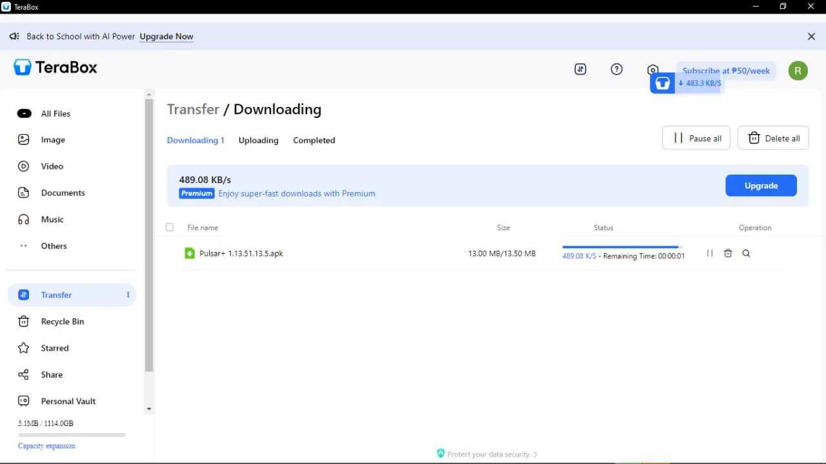Click the Upgrade Now link in banner
This screenshot has width=826, height=464.
coord(166,37)
